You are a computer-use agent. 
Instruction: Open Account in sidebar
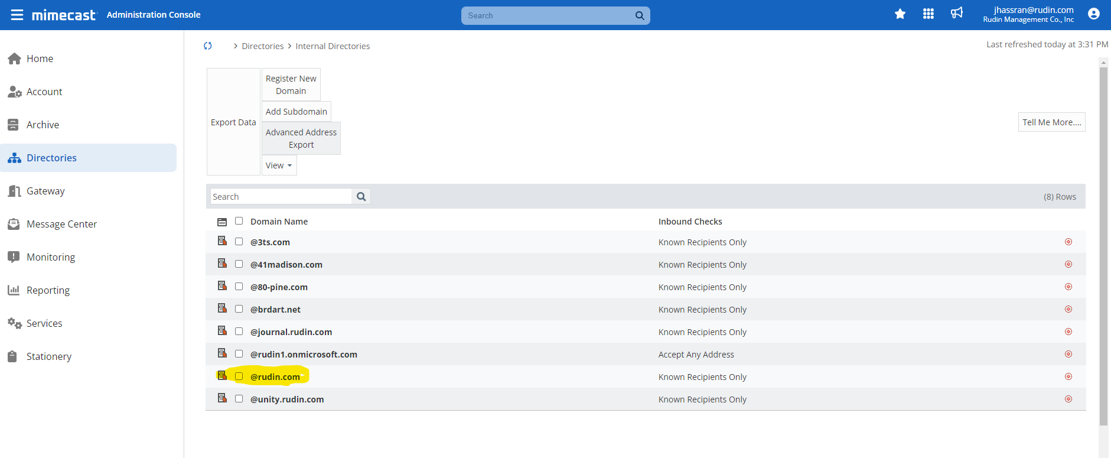[89, 92]
